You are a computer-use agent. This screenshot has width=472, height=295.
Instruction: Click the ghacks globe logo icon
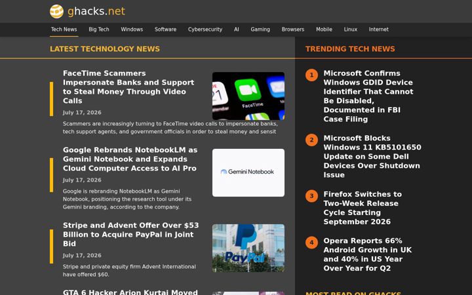click(x=56, y=11)
